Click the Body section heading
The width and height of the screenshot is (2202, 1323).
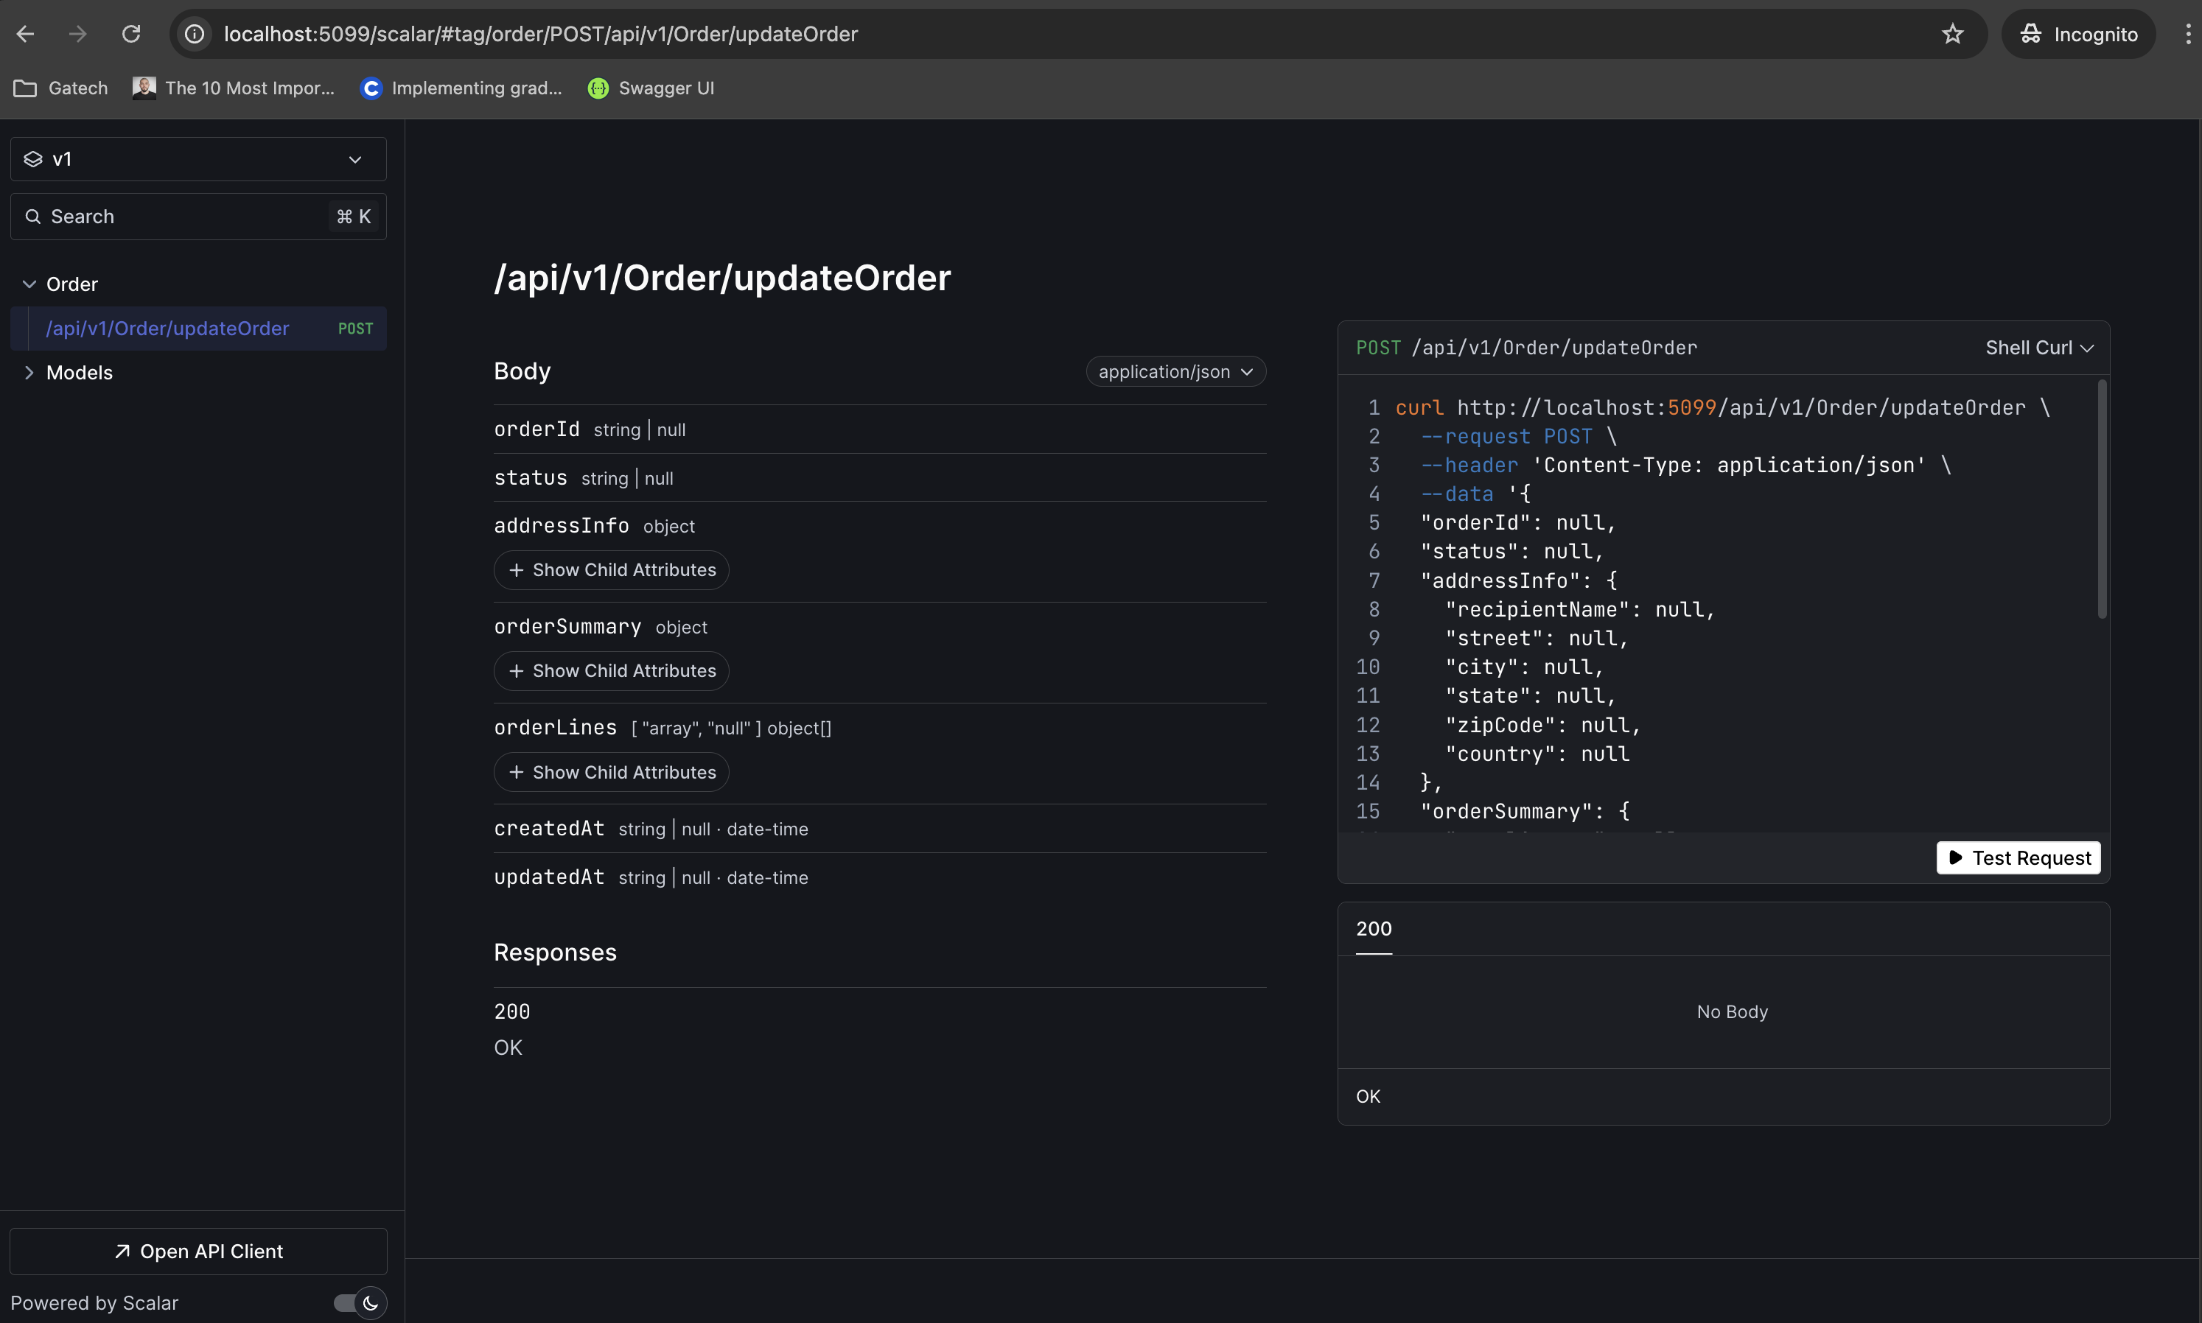[522, 372]
